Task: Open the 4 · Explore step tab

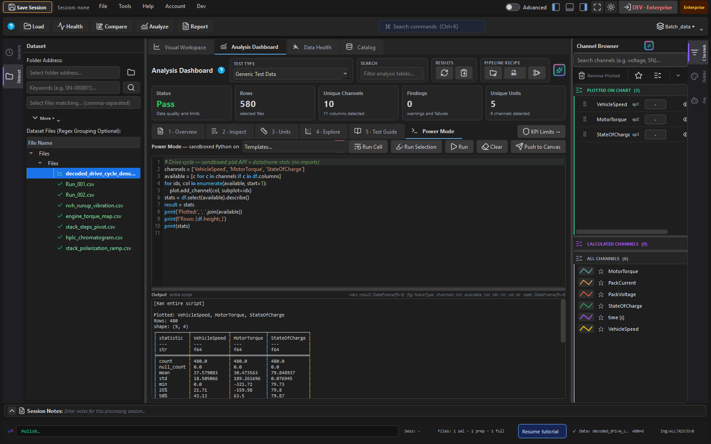Action: (323, 131)
